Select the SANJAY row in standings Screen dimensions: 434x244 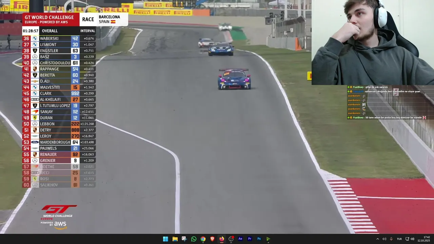(x=59, y=111)
